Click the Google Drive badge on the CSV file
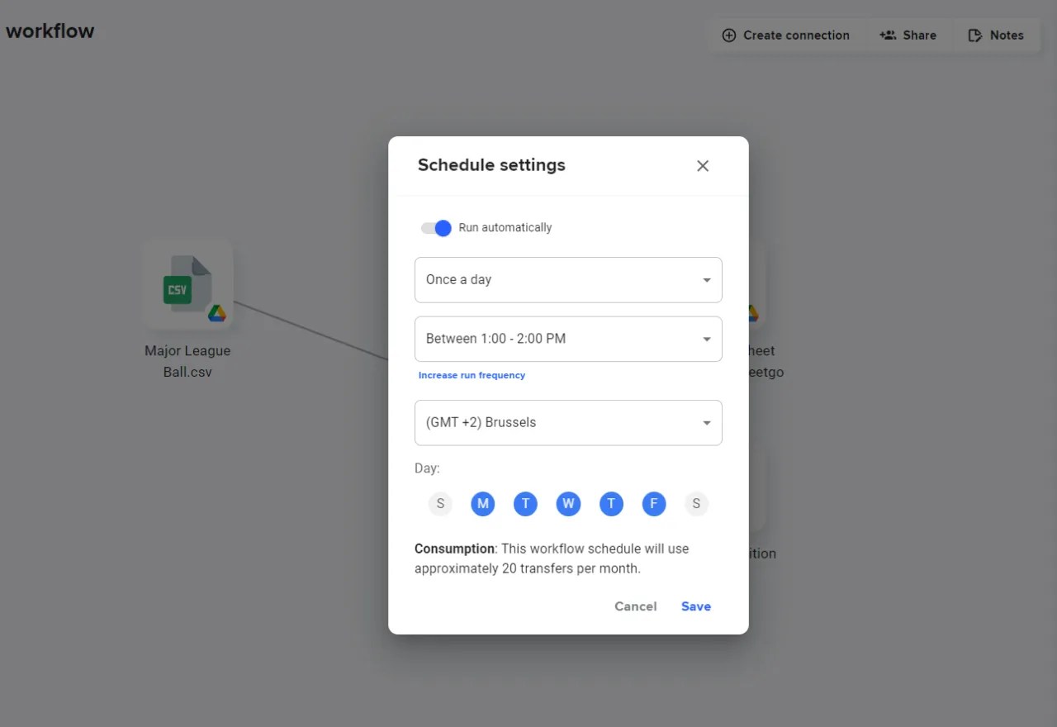The image size is (1057, 727). (x=217, y=313)
